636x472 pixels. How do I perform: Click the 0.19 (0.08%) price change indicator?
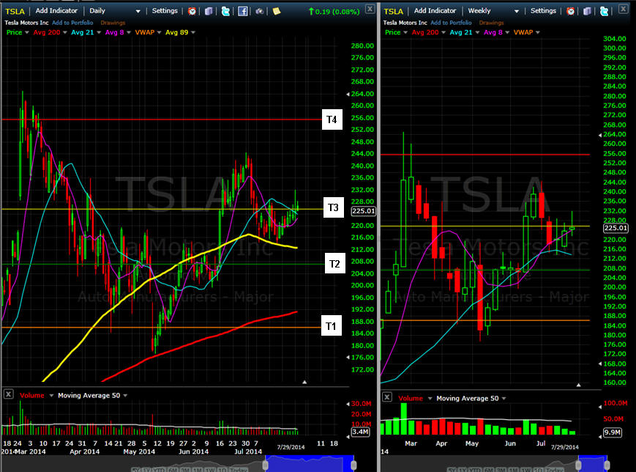click(334, 12)
